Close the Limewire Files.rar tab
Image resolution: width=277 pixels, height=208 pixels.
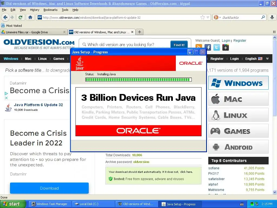coord(64,32)
